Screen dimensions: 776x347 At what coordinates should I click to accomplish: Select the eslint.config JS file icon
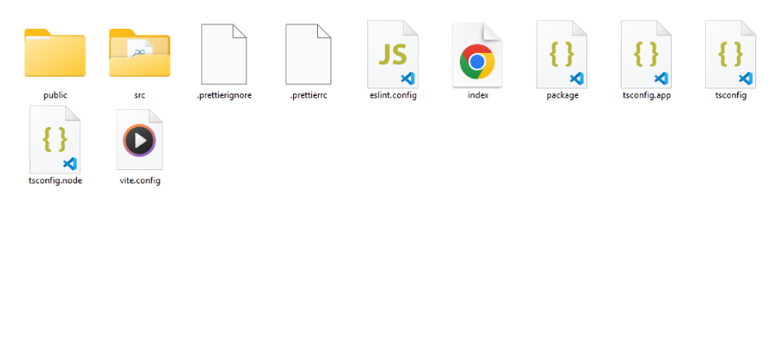[393, 54]
